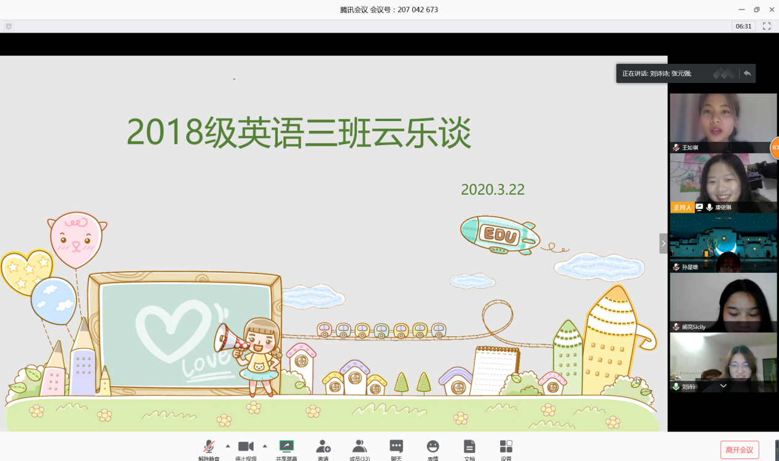Collapse the video sidebar with chevron arrow
The height and width of the screenshot is (461, 779).
663,243
